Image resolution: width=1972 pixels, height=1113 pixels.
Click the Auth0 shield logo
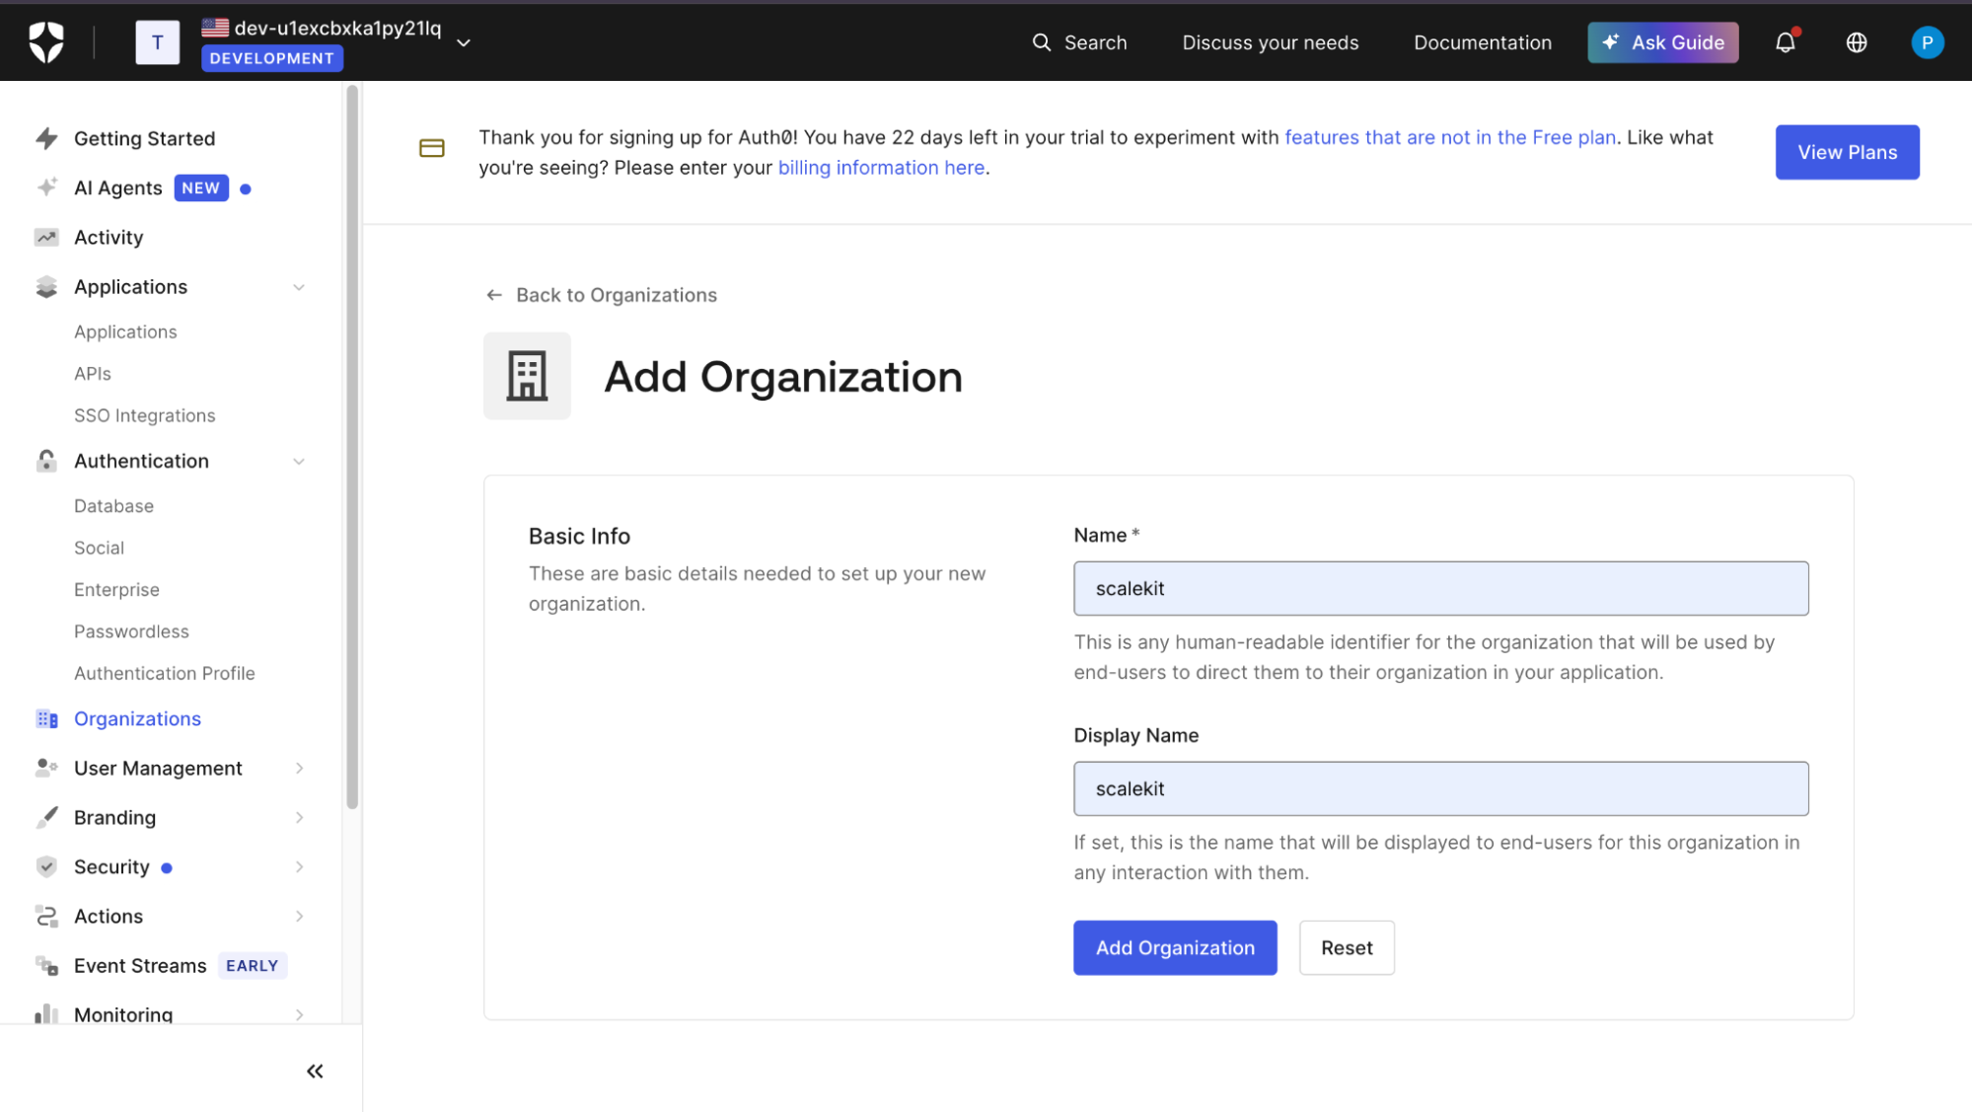click(x=46, y=42)
